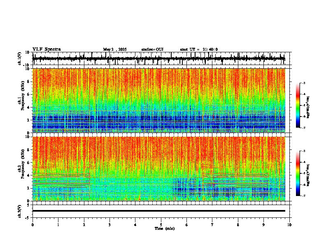The width and height of the screenshot is (326, 252).
Task: Click the ch.1 spectrogram color scale bar
Action: (x=298, y=105)
